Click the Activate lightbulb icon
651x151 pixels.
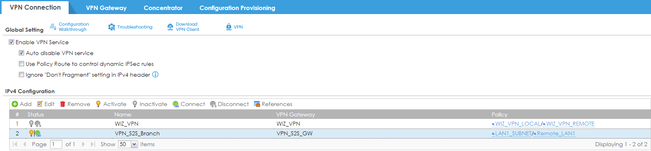(x=98, y=104)
